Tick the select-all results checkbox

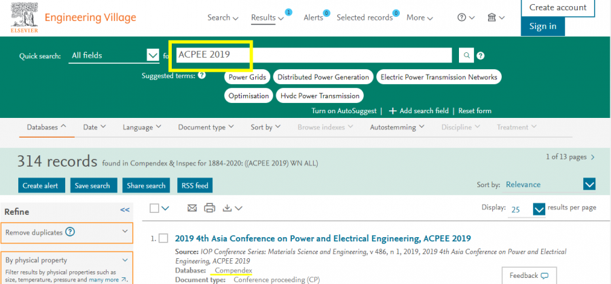(x=155, y=208)
